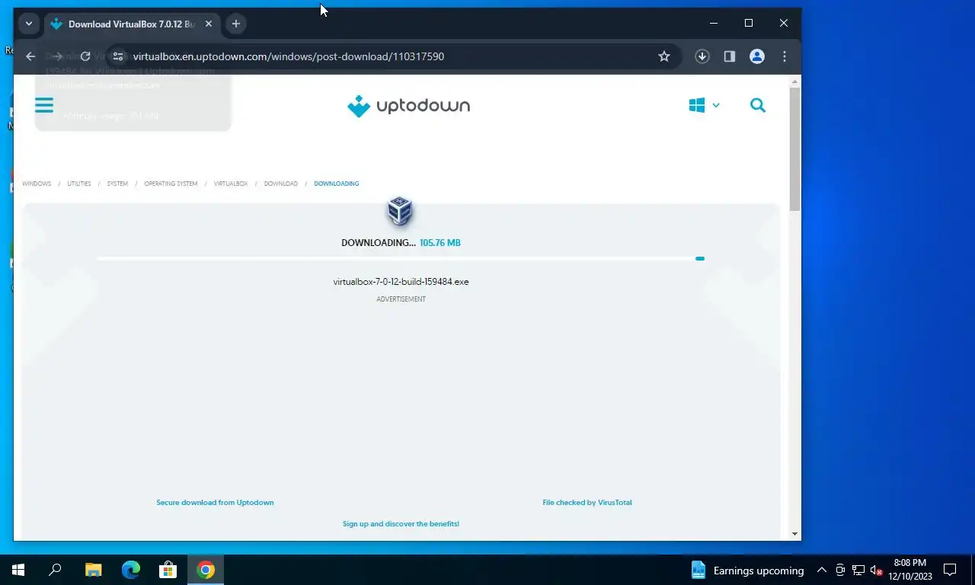Click the scrollbar up arrow
Image resolution: width=975 pixels, height=585 pixels.
795,81
